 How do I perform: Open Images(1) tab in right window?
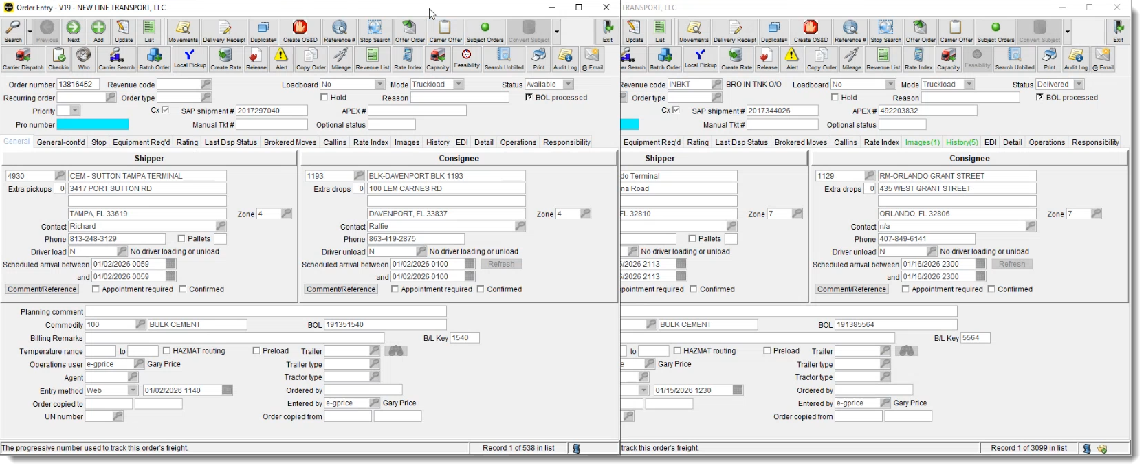pos(922,142)
